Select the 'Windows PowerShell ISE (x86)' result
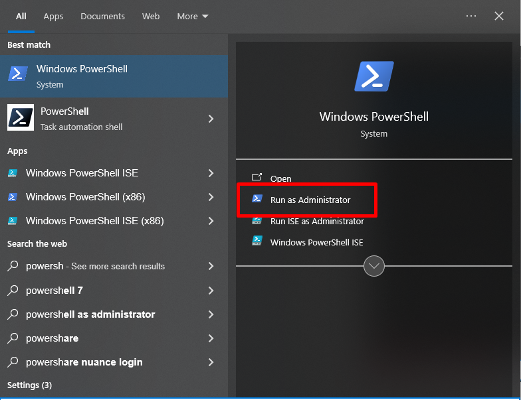 [x=114, y=221]
